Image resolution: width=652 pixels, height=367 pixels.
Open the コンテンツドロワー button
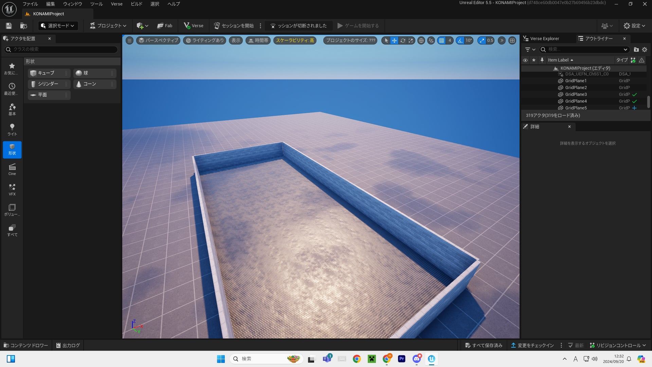coord(26,345)
